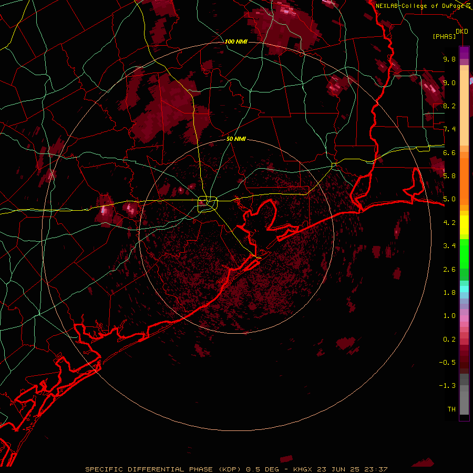Pick the 5.8 scale value
This screenshot has width=473, height=473.
point(449,176)
